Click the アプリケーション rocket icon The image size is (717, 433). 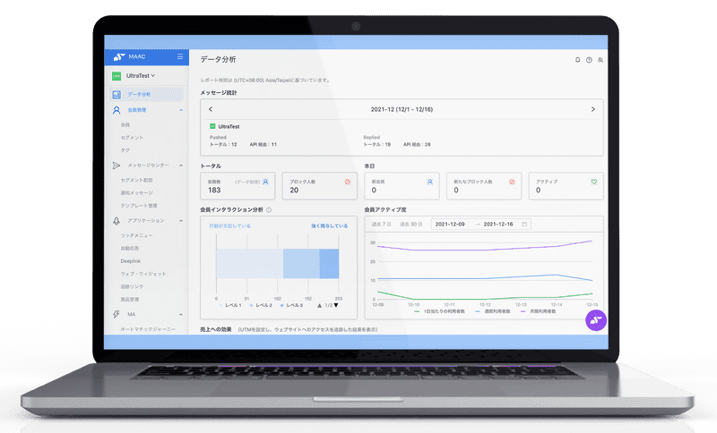click(117, 221)
